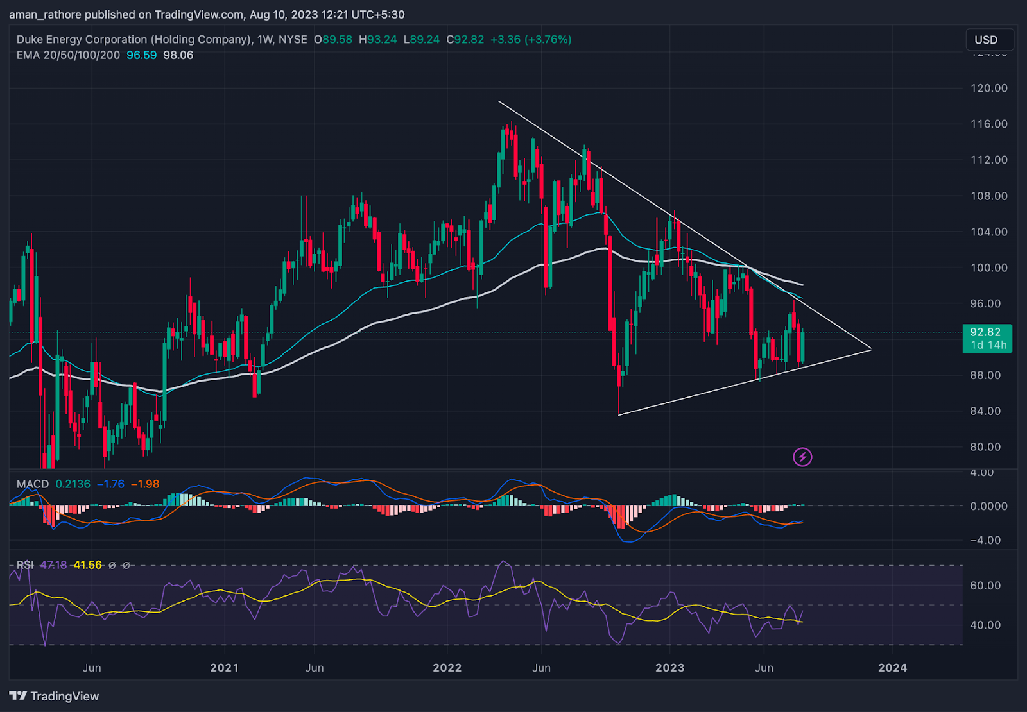Click the TradingView logo at bottom left
This screenshot has width=1027, height=712.
(55, 696)
